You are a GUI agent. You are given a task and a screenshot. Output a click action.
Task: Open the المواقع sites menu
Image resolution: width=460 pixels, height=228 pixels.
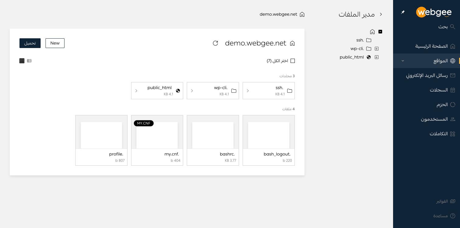coord(427,61)
